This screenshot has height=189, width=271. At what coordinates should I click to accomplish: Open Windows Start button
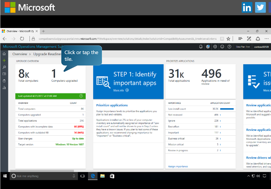(5, 176)
